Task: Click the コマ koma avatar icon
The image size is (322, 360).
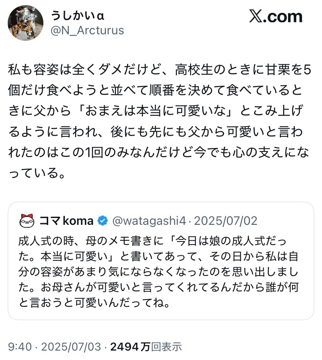Action: pos(27,221)
